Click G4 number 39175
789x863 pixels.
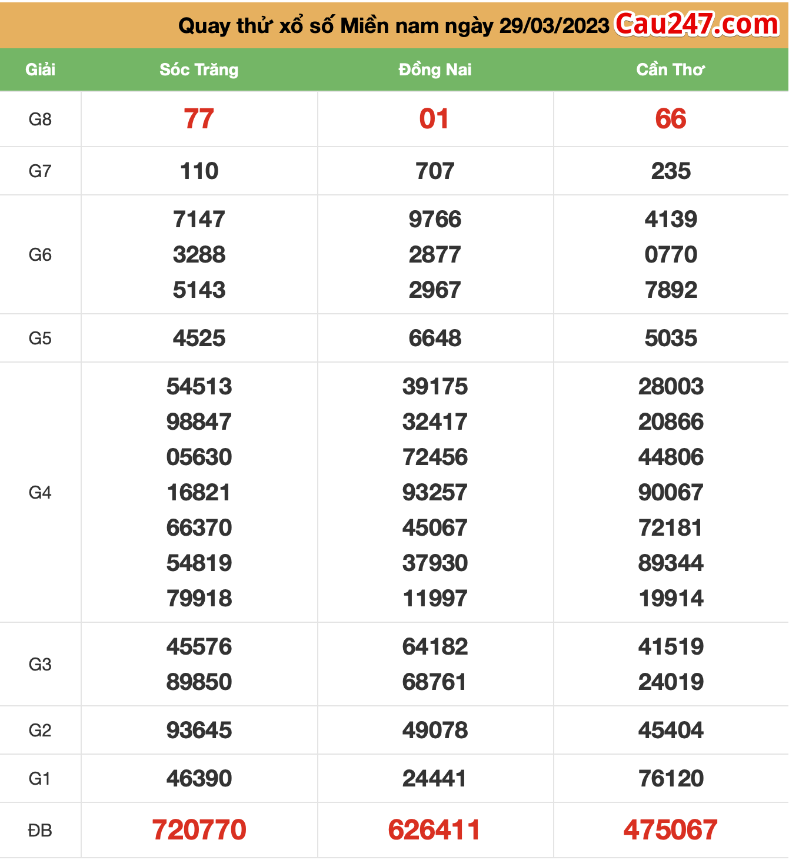435,387
